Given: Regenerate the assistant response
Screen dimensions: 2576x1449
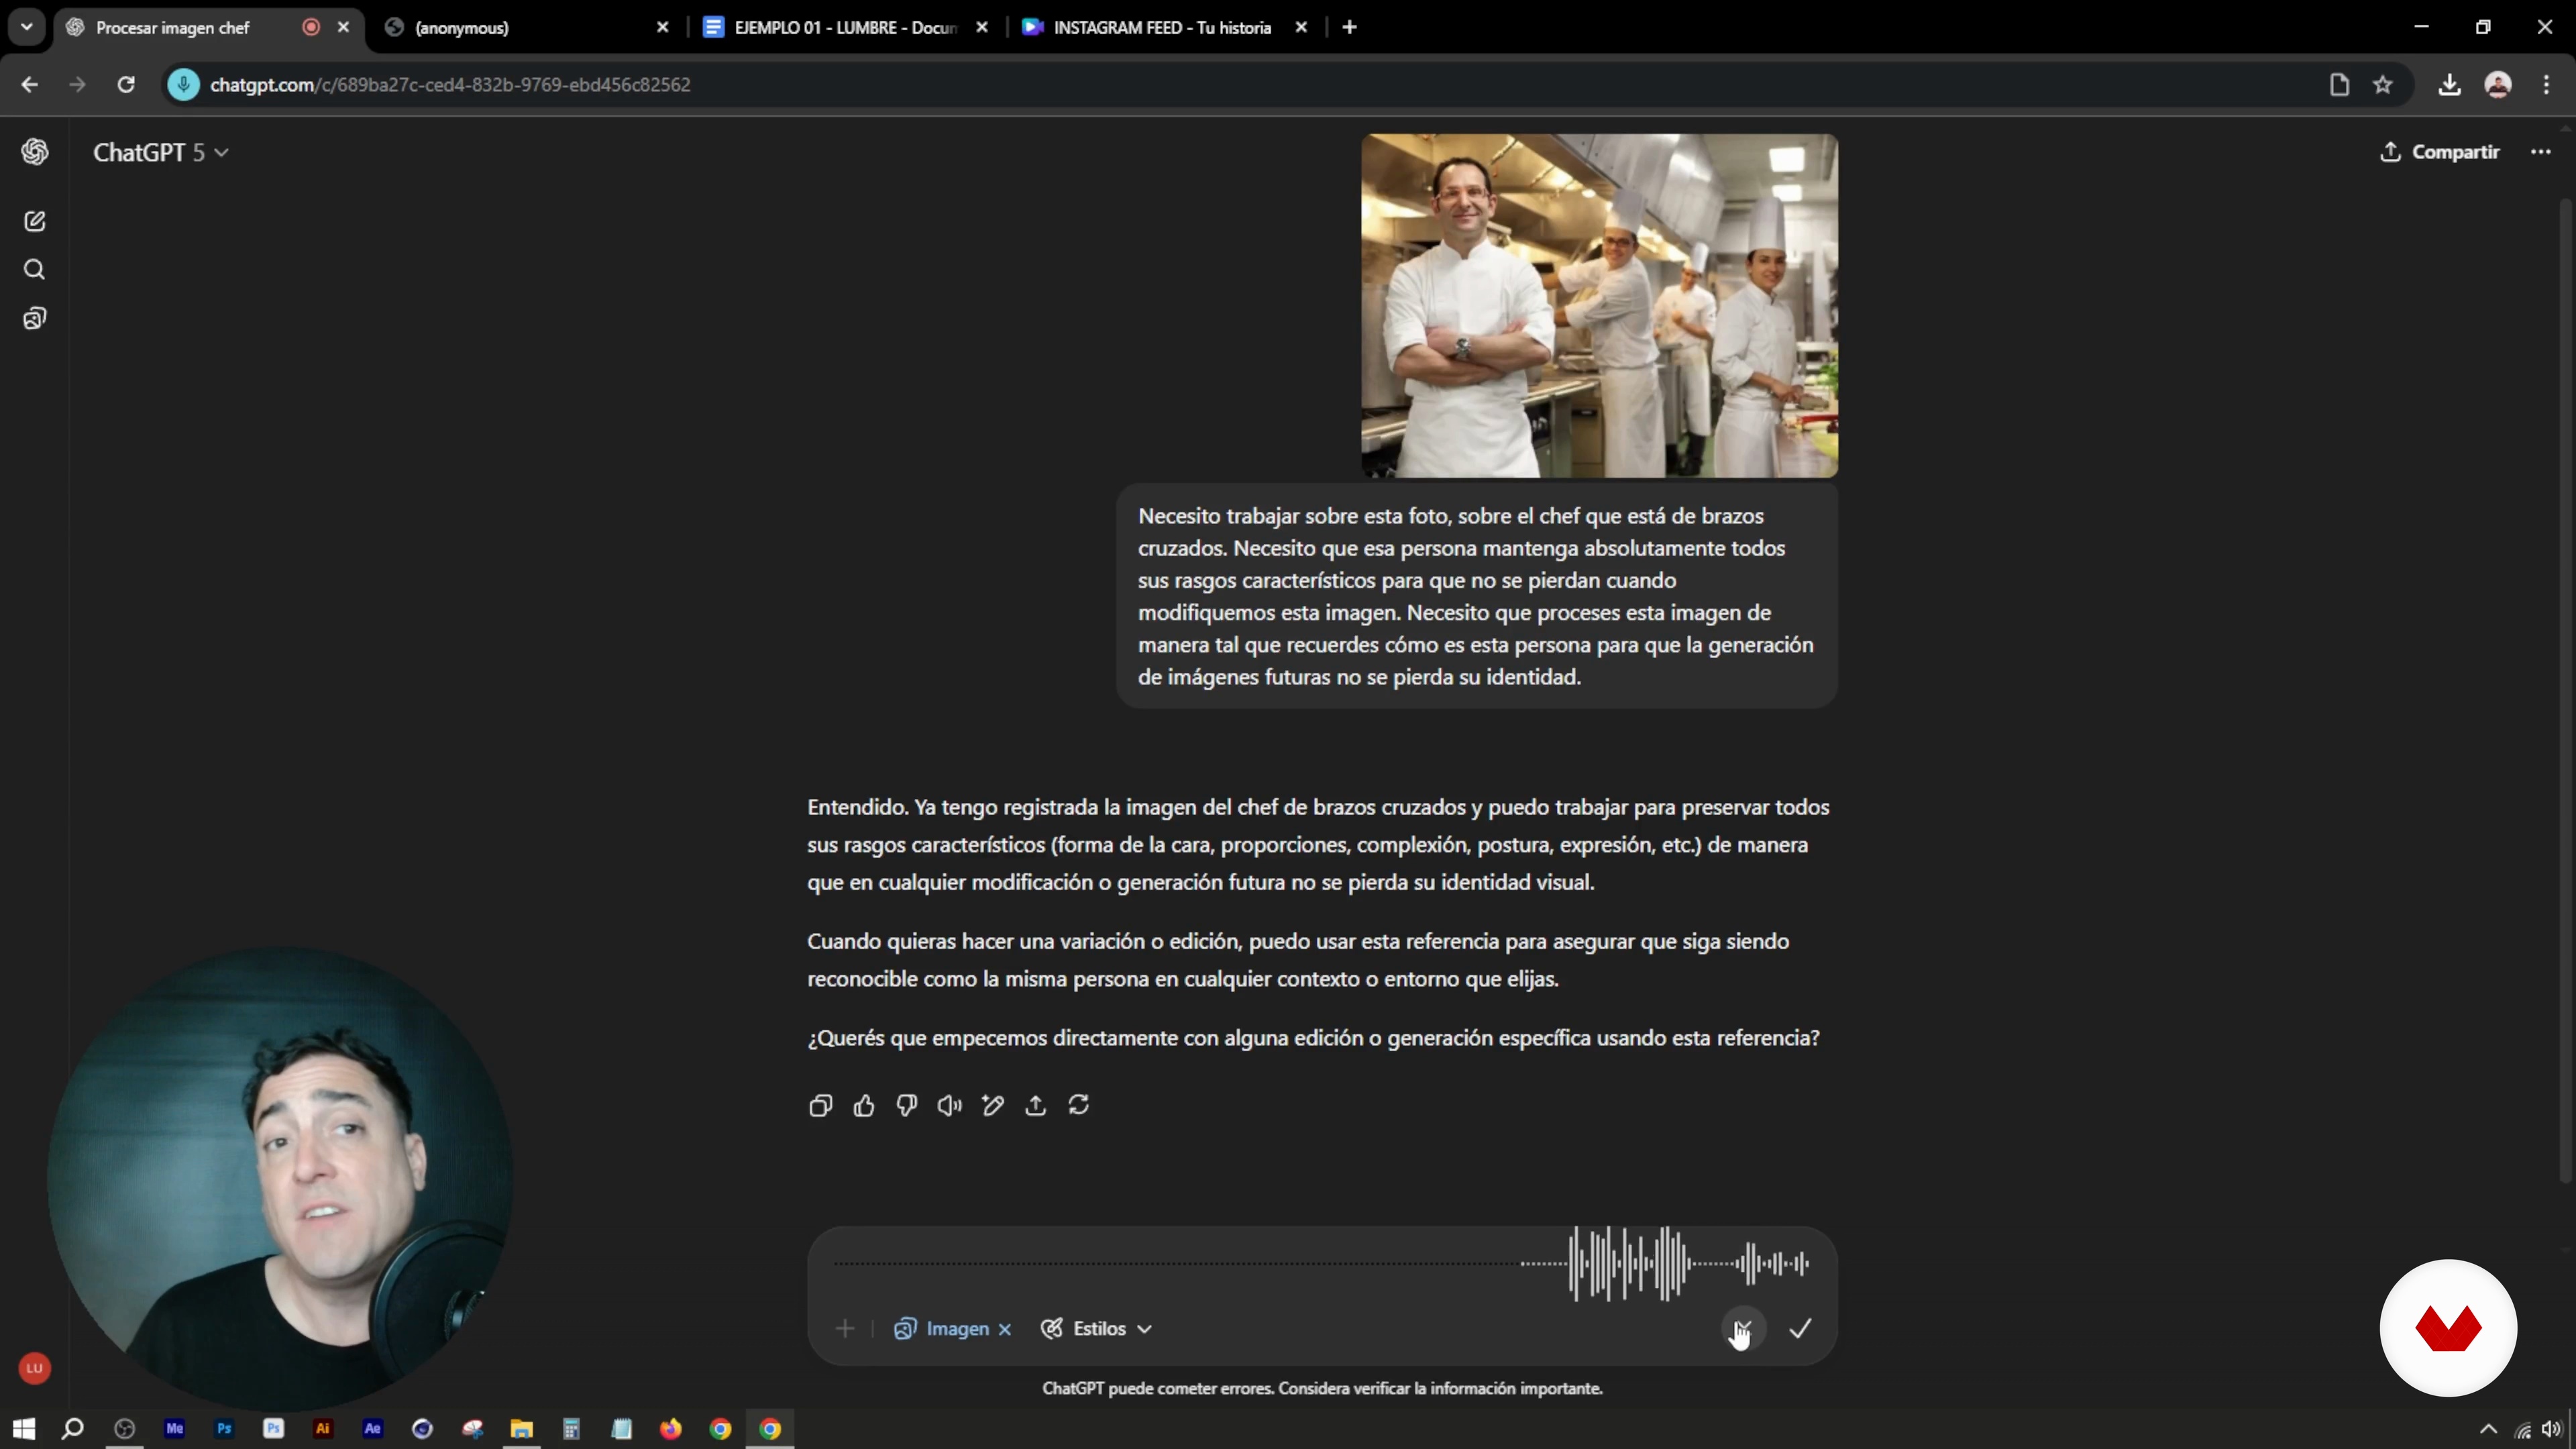Looking at the screenshot, I should pos(1079,1105).
